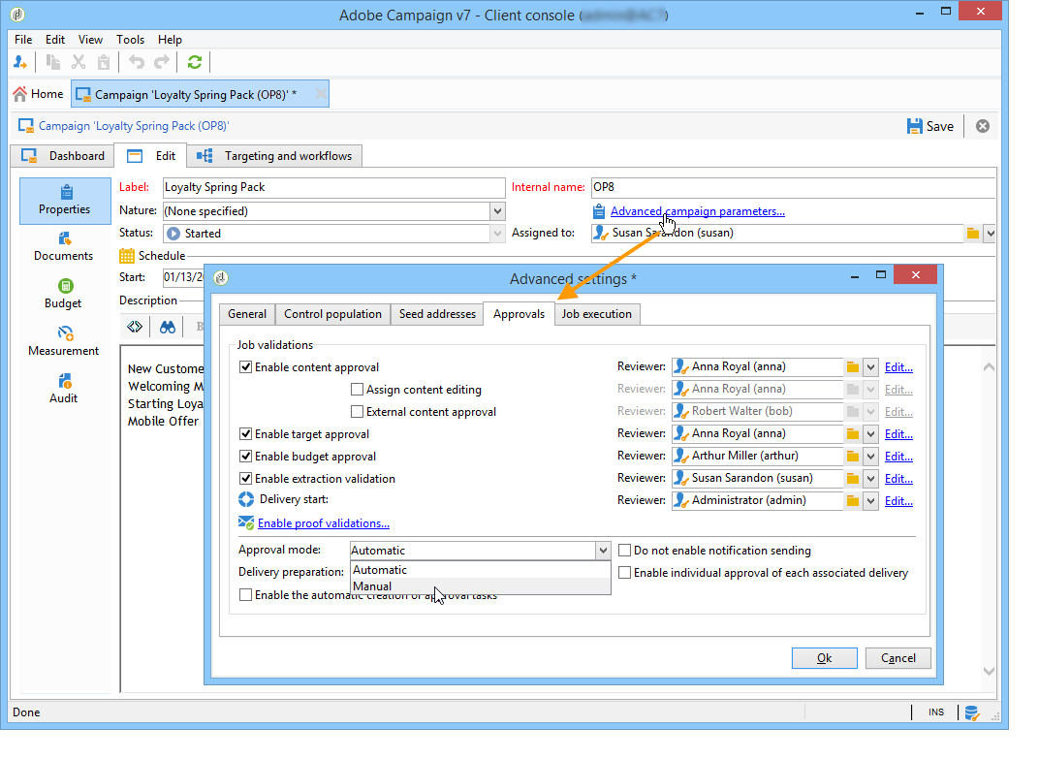Click the Copy toolbar icon
Image resolution: width=1039 pixels, height=759 pixels.
tap(53, 62)
